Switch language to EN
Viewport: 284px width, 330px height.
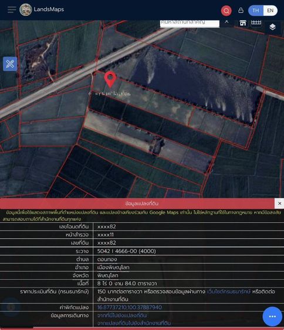coord(270,11)
